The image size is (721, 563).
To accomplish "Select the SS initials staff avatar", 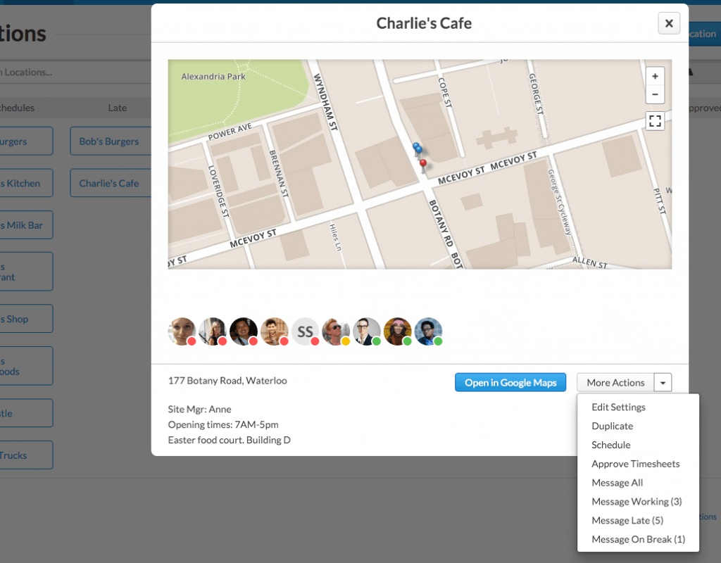I will click(x=305, y=331).
